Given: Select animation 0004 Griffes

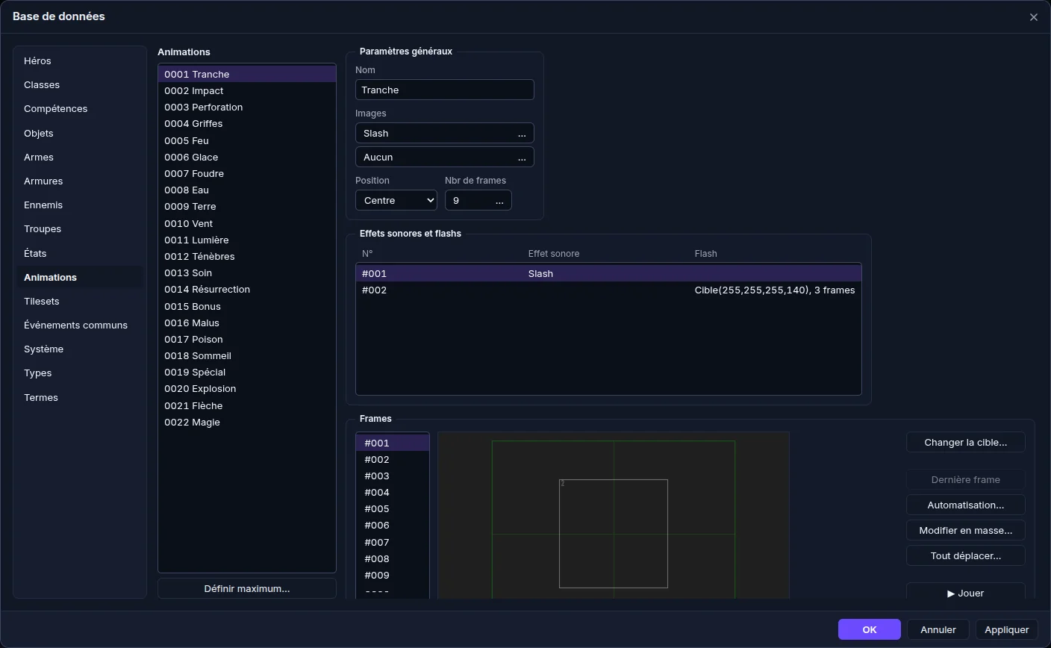Looking at the screenshot, I should click(x=247, y=123).
